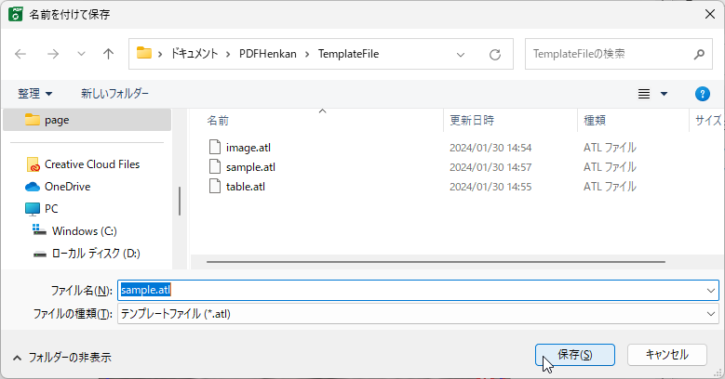Screen dimensions: 725x379
Task: Click the Forward navigation arrow
Action: [53, 54]
